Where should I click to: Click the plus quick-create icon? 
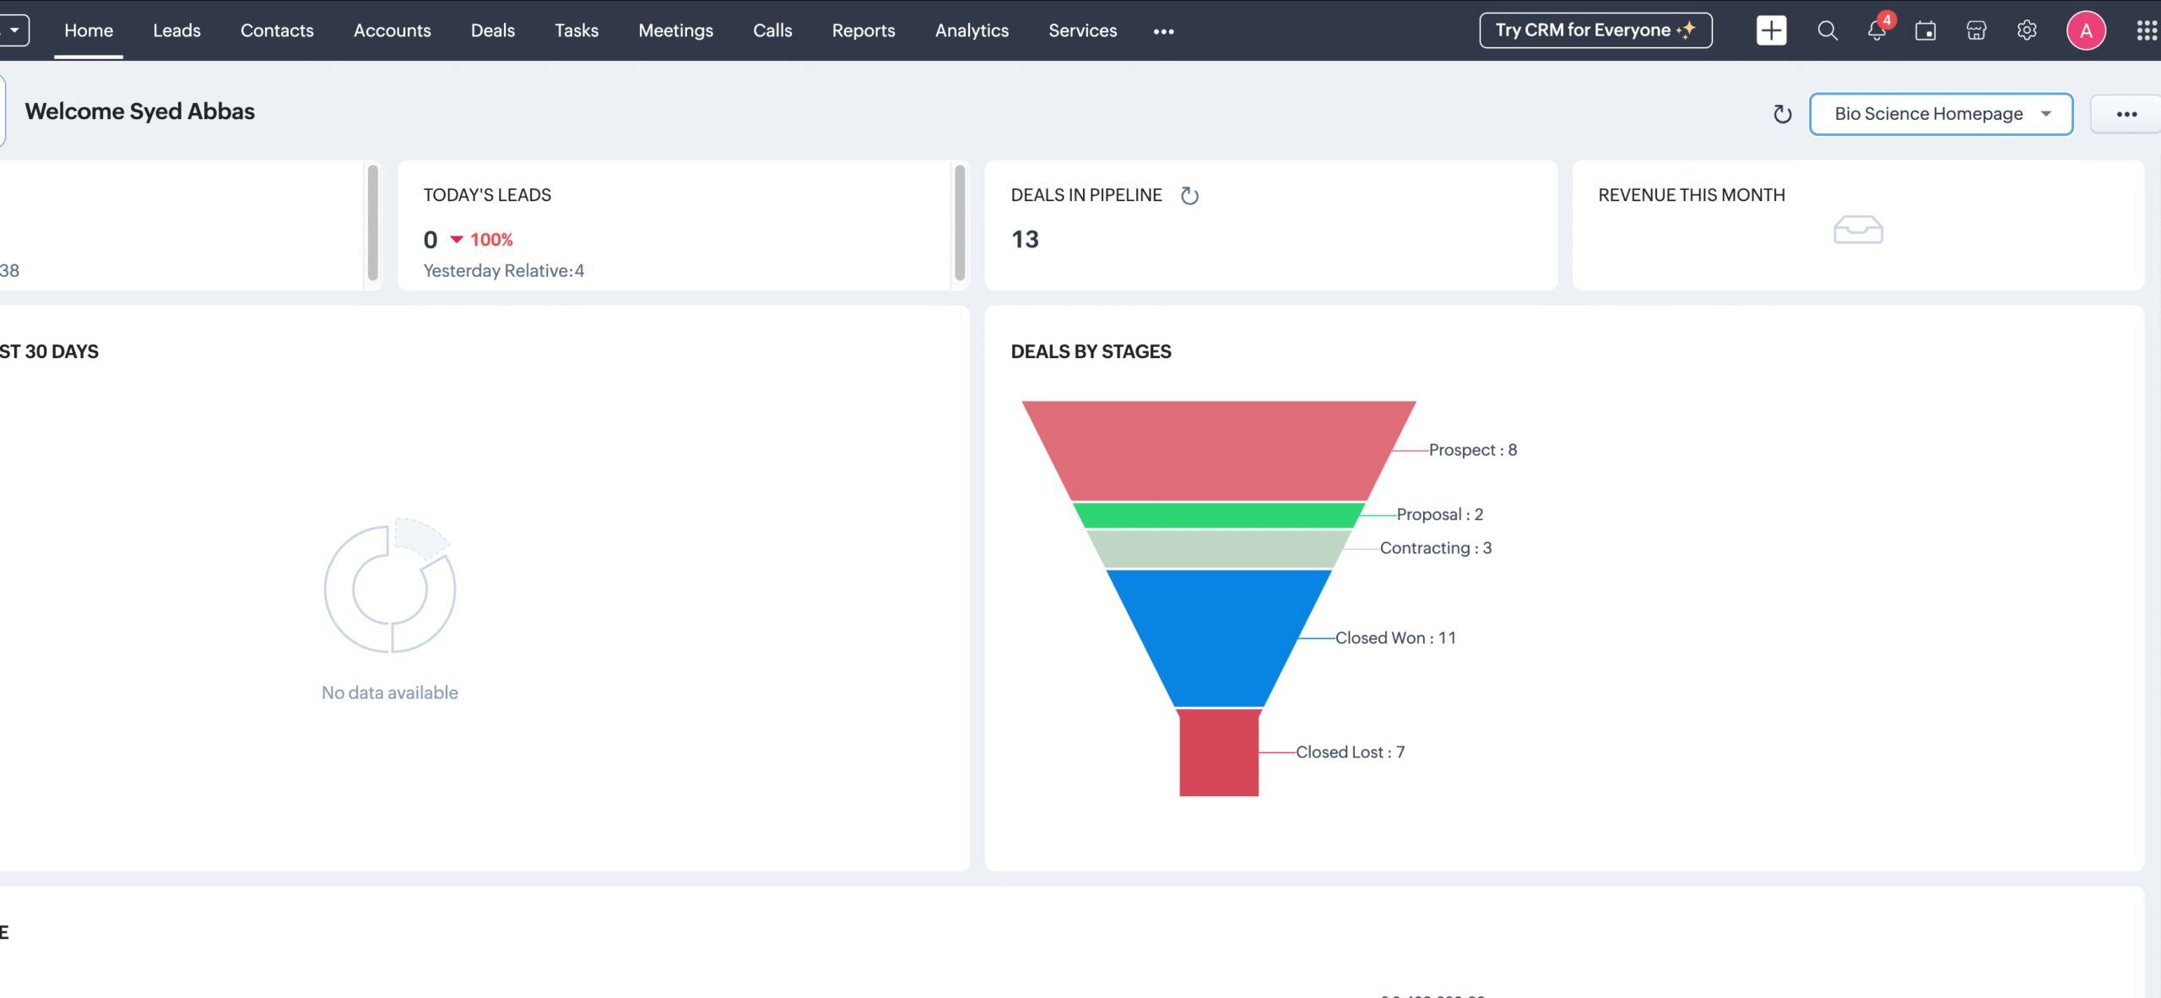click(1771, 30)
